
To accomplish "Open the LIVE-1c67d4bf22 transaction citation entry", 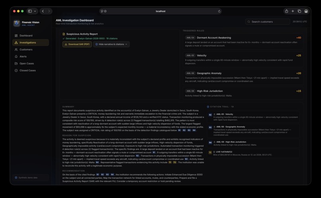I will 253,153.
